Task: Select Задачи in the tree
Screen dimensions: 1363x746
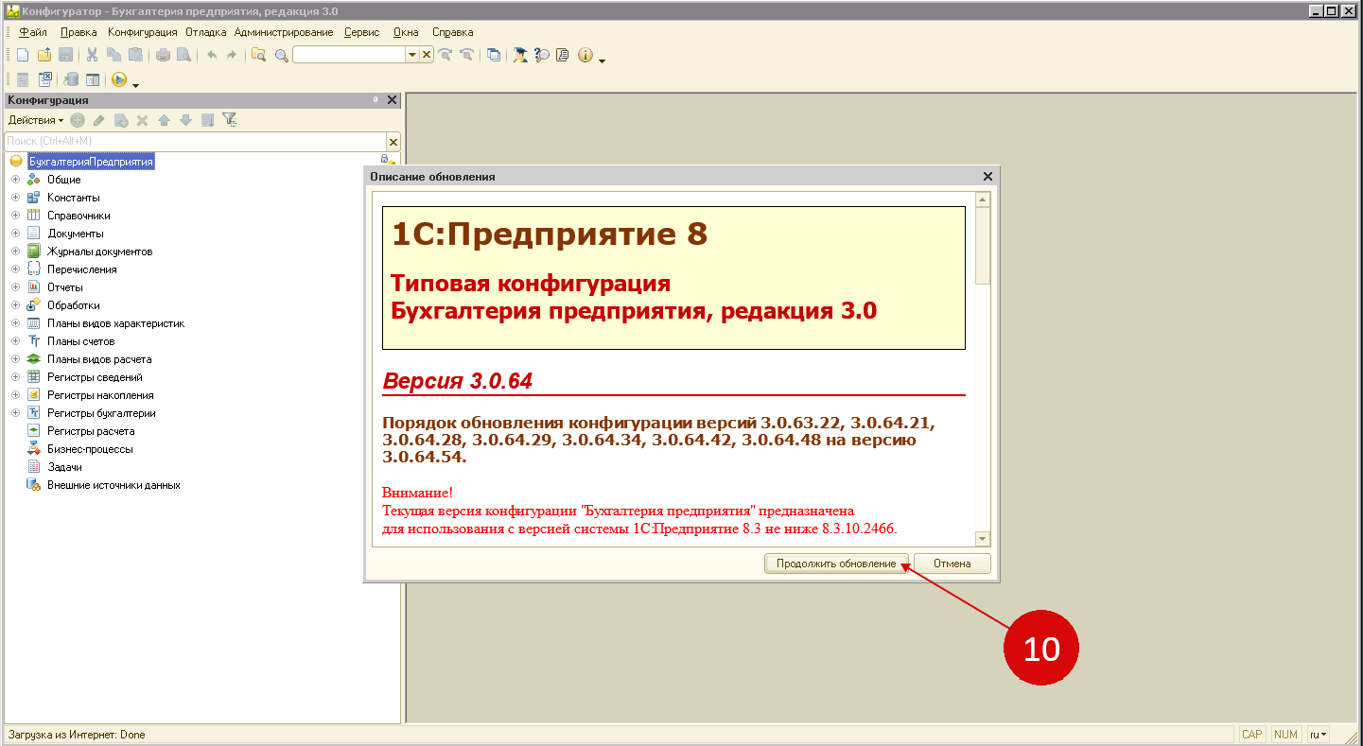Action: pos(64,467)
